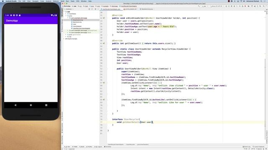
Task: Click the override gutter icon beside getItemCount
Action: (x=104, y=43)
